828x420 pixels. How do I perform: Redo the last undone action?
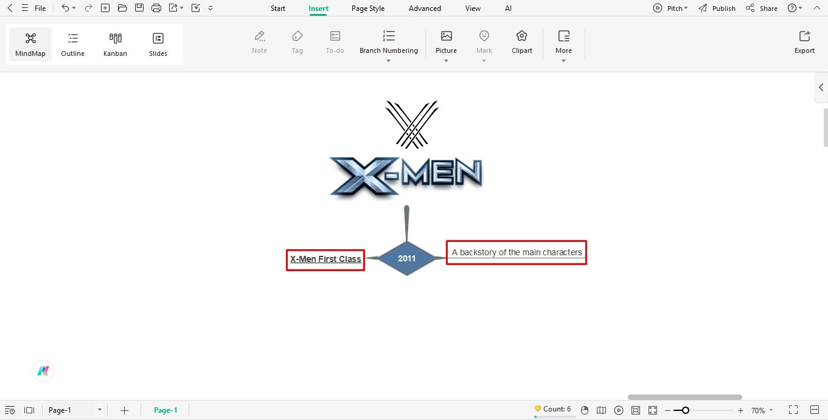(88, 9)
